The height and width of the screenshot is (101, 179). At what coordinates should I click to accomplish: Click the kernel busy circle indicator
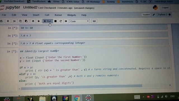click(170, 15)
